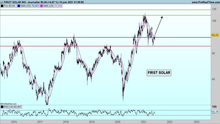Click the 2020 time axis label
The width and height of the screenshot is (220, 124).
(x=118, y=122)
